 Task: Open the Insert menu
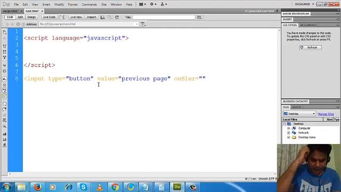[x=46, y=4]
